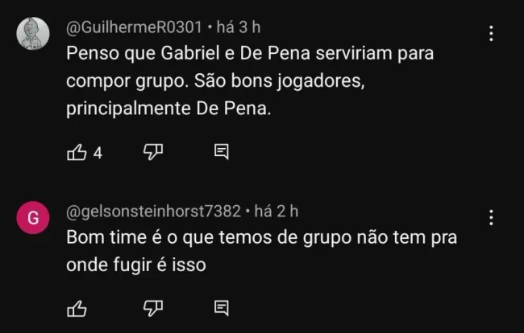Viewport: 524px width, 333px height.
Task: Click the line starting 'Bom time é'
Action: (x=267, y=237)
